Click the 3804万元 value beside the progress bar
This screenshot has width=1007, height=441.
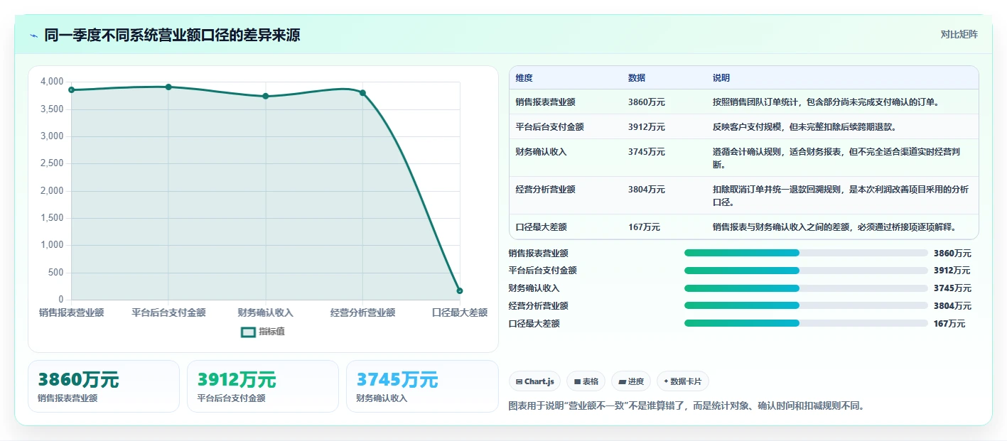point(952,306)
